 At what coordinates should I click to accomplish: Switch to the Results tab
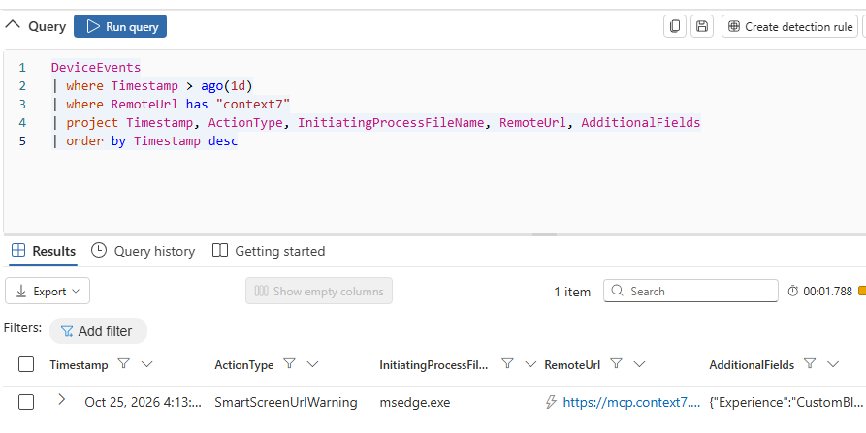[x=43, y=251]
